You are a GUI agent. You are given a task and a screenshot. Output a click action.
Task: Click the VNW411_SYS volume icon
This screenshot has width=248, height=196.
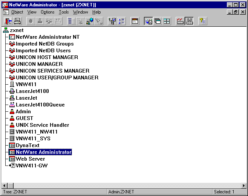[12, 138]
